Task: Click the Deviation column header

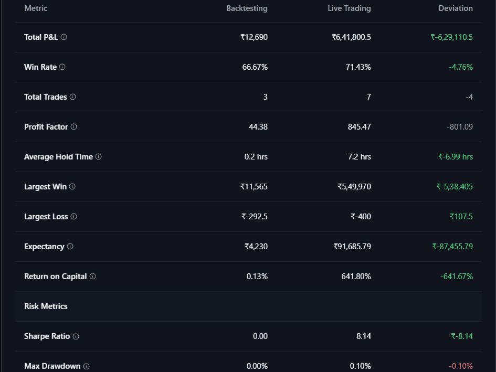Action: (456, 8)
